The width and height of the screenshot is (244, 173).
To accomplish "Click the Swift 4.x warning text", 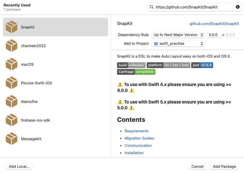I will coord(174,87).
